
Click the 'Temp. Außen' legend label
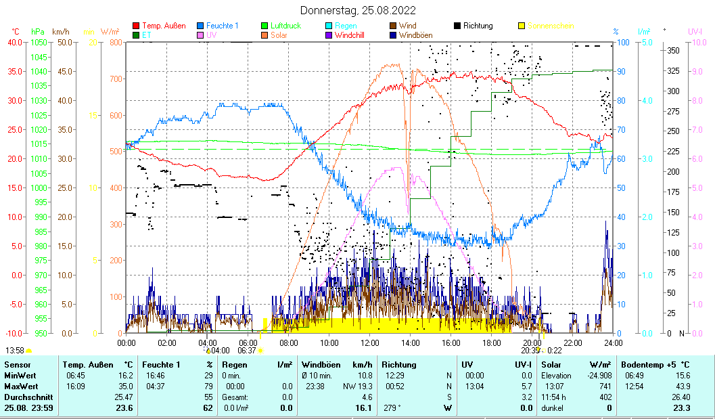point(164,26)
